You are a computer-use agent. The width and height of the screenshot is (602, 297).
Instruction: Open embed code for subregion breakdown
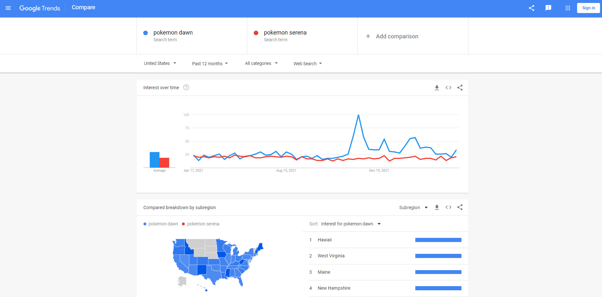pos(448,207)
